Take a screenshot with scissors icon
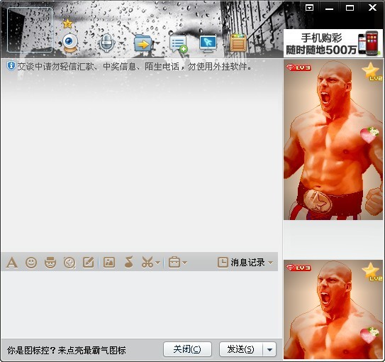The height and width of the screenshot is (362, 385). 147,262
